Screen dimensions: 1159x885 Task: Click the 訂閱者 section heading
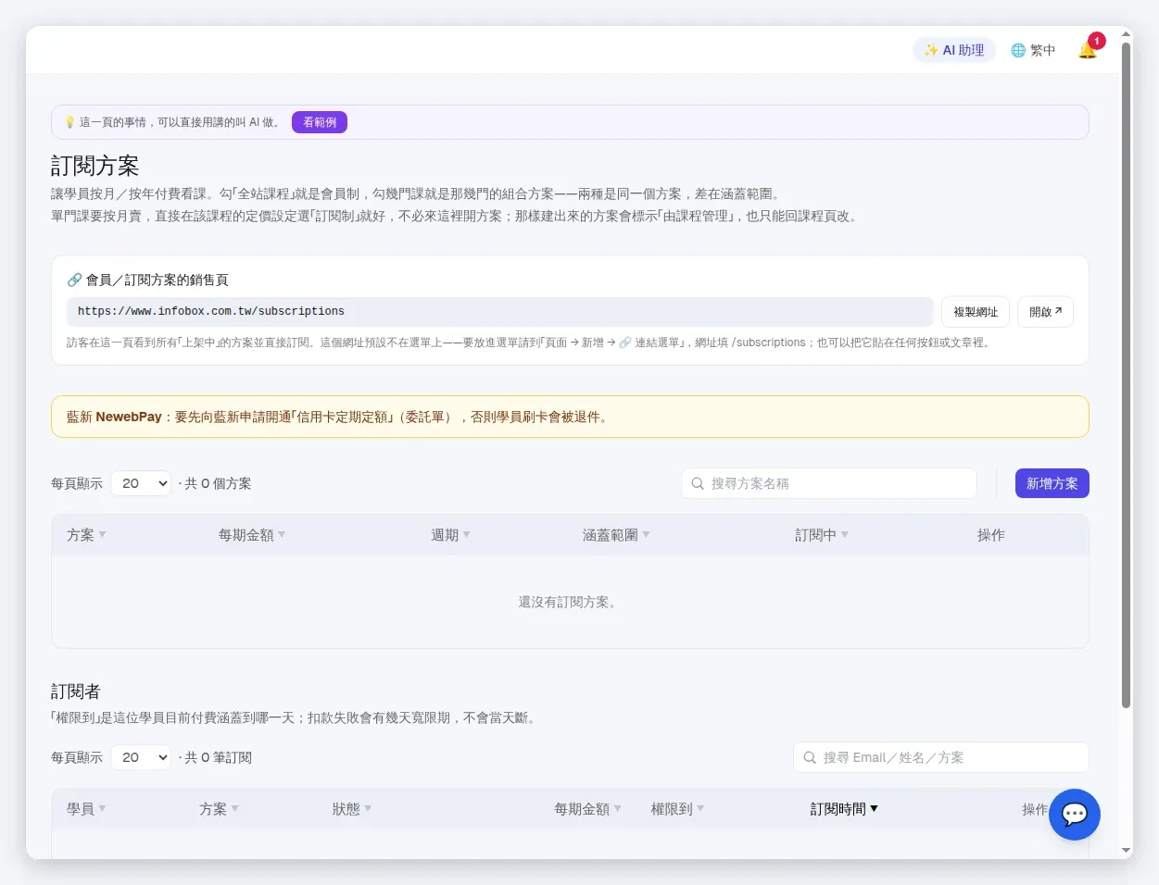click(75, 692)
